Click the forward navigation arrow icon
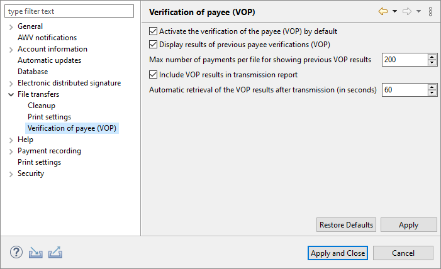This screenshot has width=441, height=269. pos(406,12)
